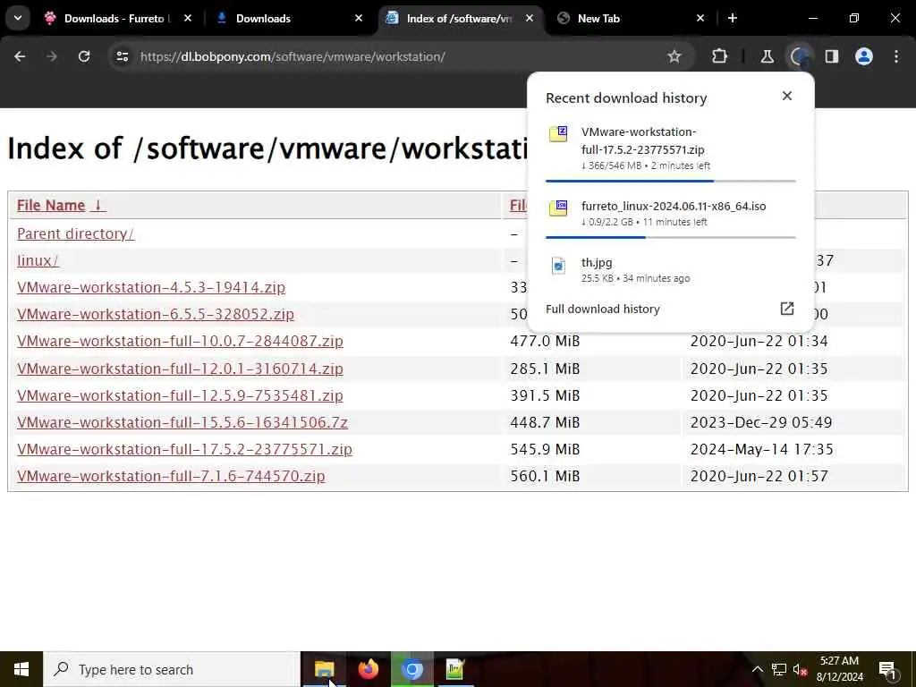Download VMware-workstation-full-15.5.6-16341506.7z
Screen dimensions: 916x687
[x=182, y=422]
